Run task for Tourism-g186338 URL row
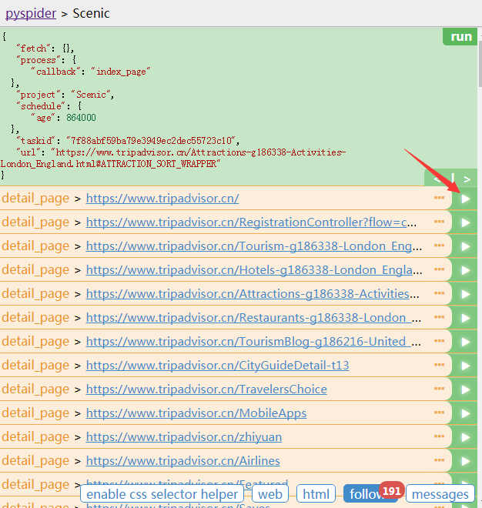Screen dimensions: 482x508 (x=466, y=246)
